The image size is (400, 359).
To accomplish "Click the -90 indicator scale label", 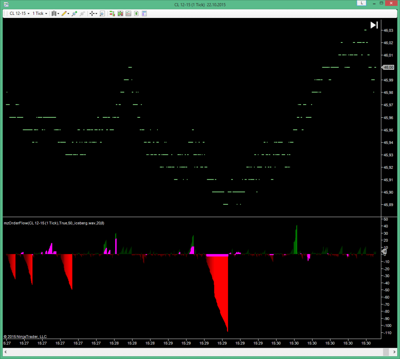I will tap(386, 318).
